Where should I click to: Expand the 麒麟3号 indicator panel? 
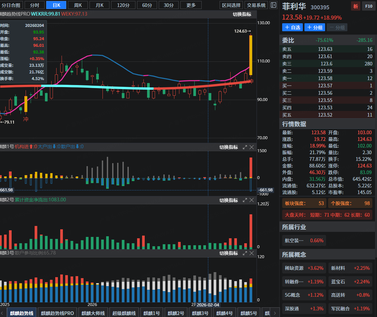click(245, 253)
